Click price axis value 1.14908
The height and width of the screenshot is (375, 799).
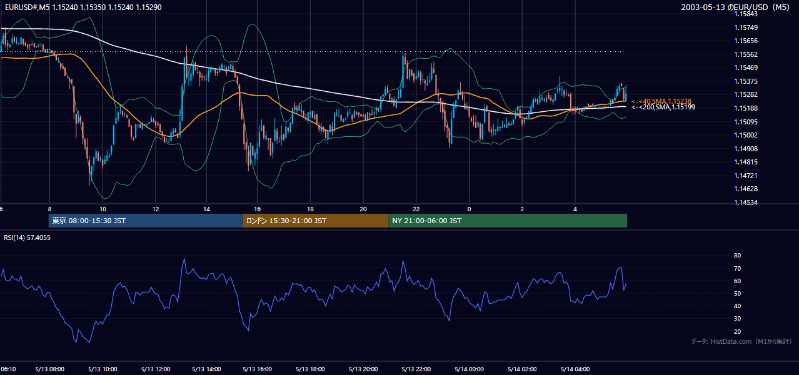[745, 149]
